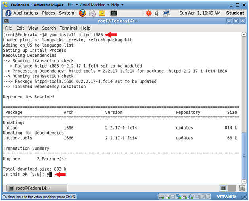Select root@Fedora14 taskbar window button
This screenshot has width=249, height=201.
(37, 188)
